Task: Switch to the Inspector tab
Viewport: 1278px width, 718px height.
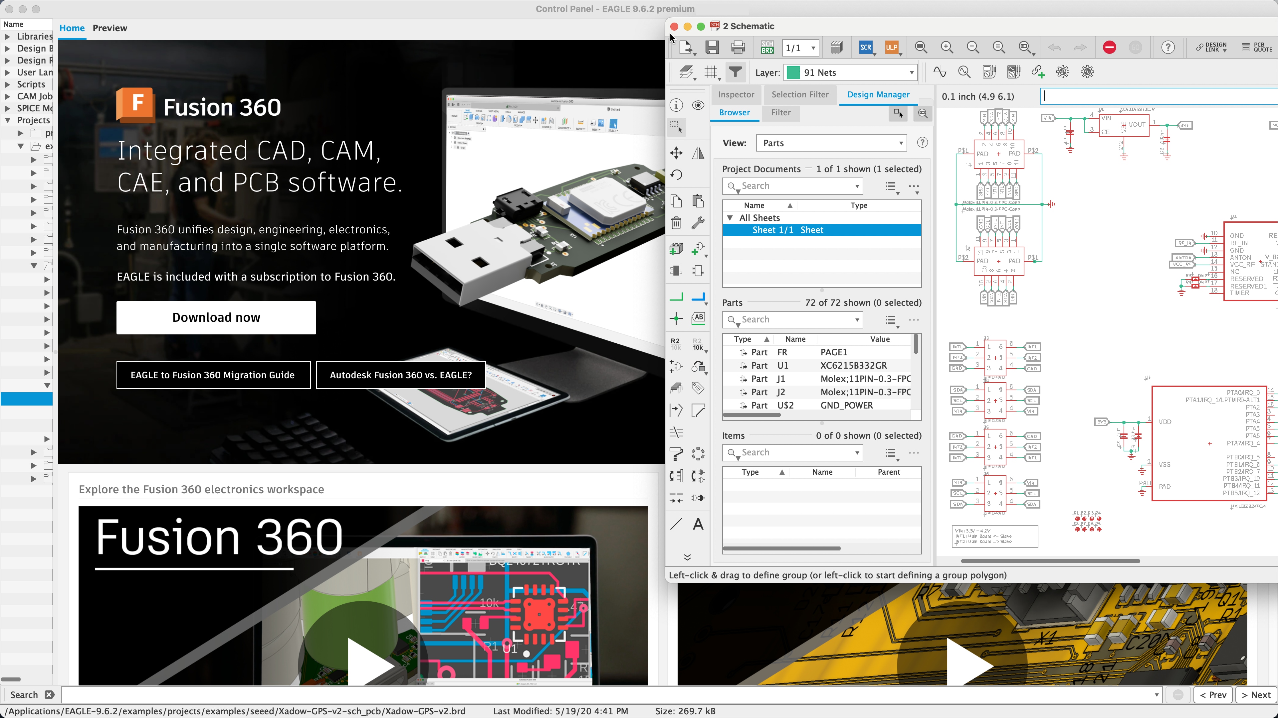Action: click(x=736, y=95)
